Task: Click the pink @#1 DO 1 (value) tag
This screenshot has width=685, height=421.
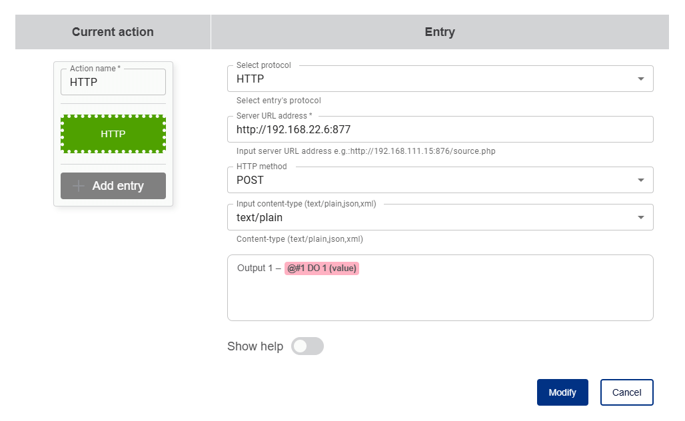Action: click(x=322, y=268)
